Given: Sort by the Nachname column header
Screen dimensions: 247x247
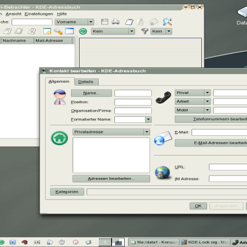Looking at the screenshot, I should click(x=17, y=41).
